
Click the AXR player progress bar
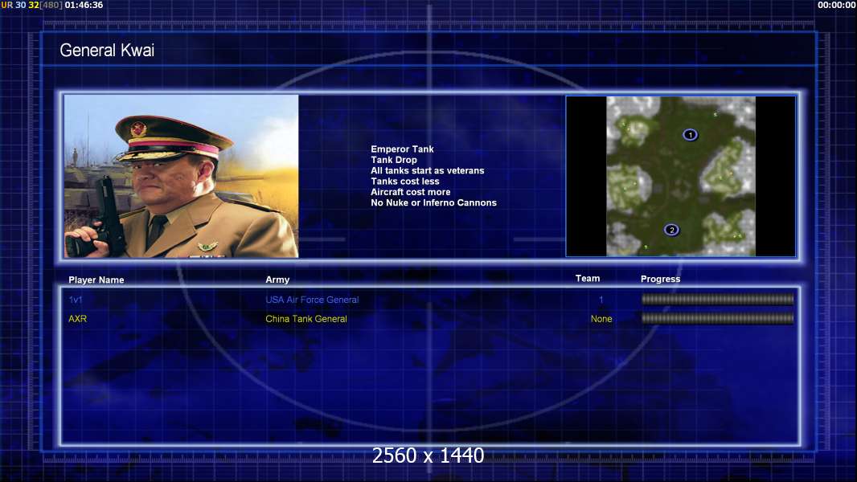[717, 318]
